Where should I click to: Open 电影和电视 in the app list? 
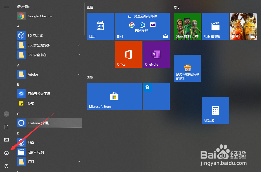point(50,152)
